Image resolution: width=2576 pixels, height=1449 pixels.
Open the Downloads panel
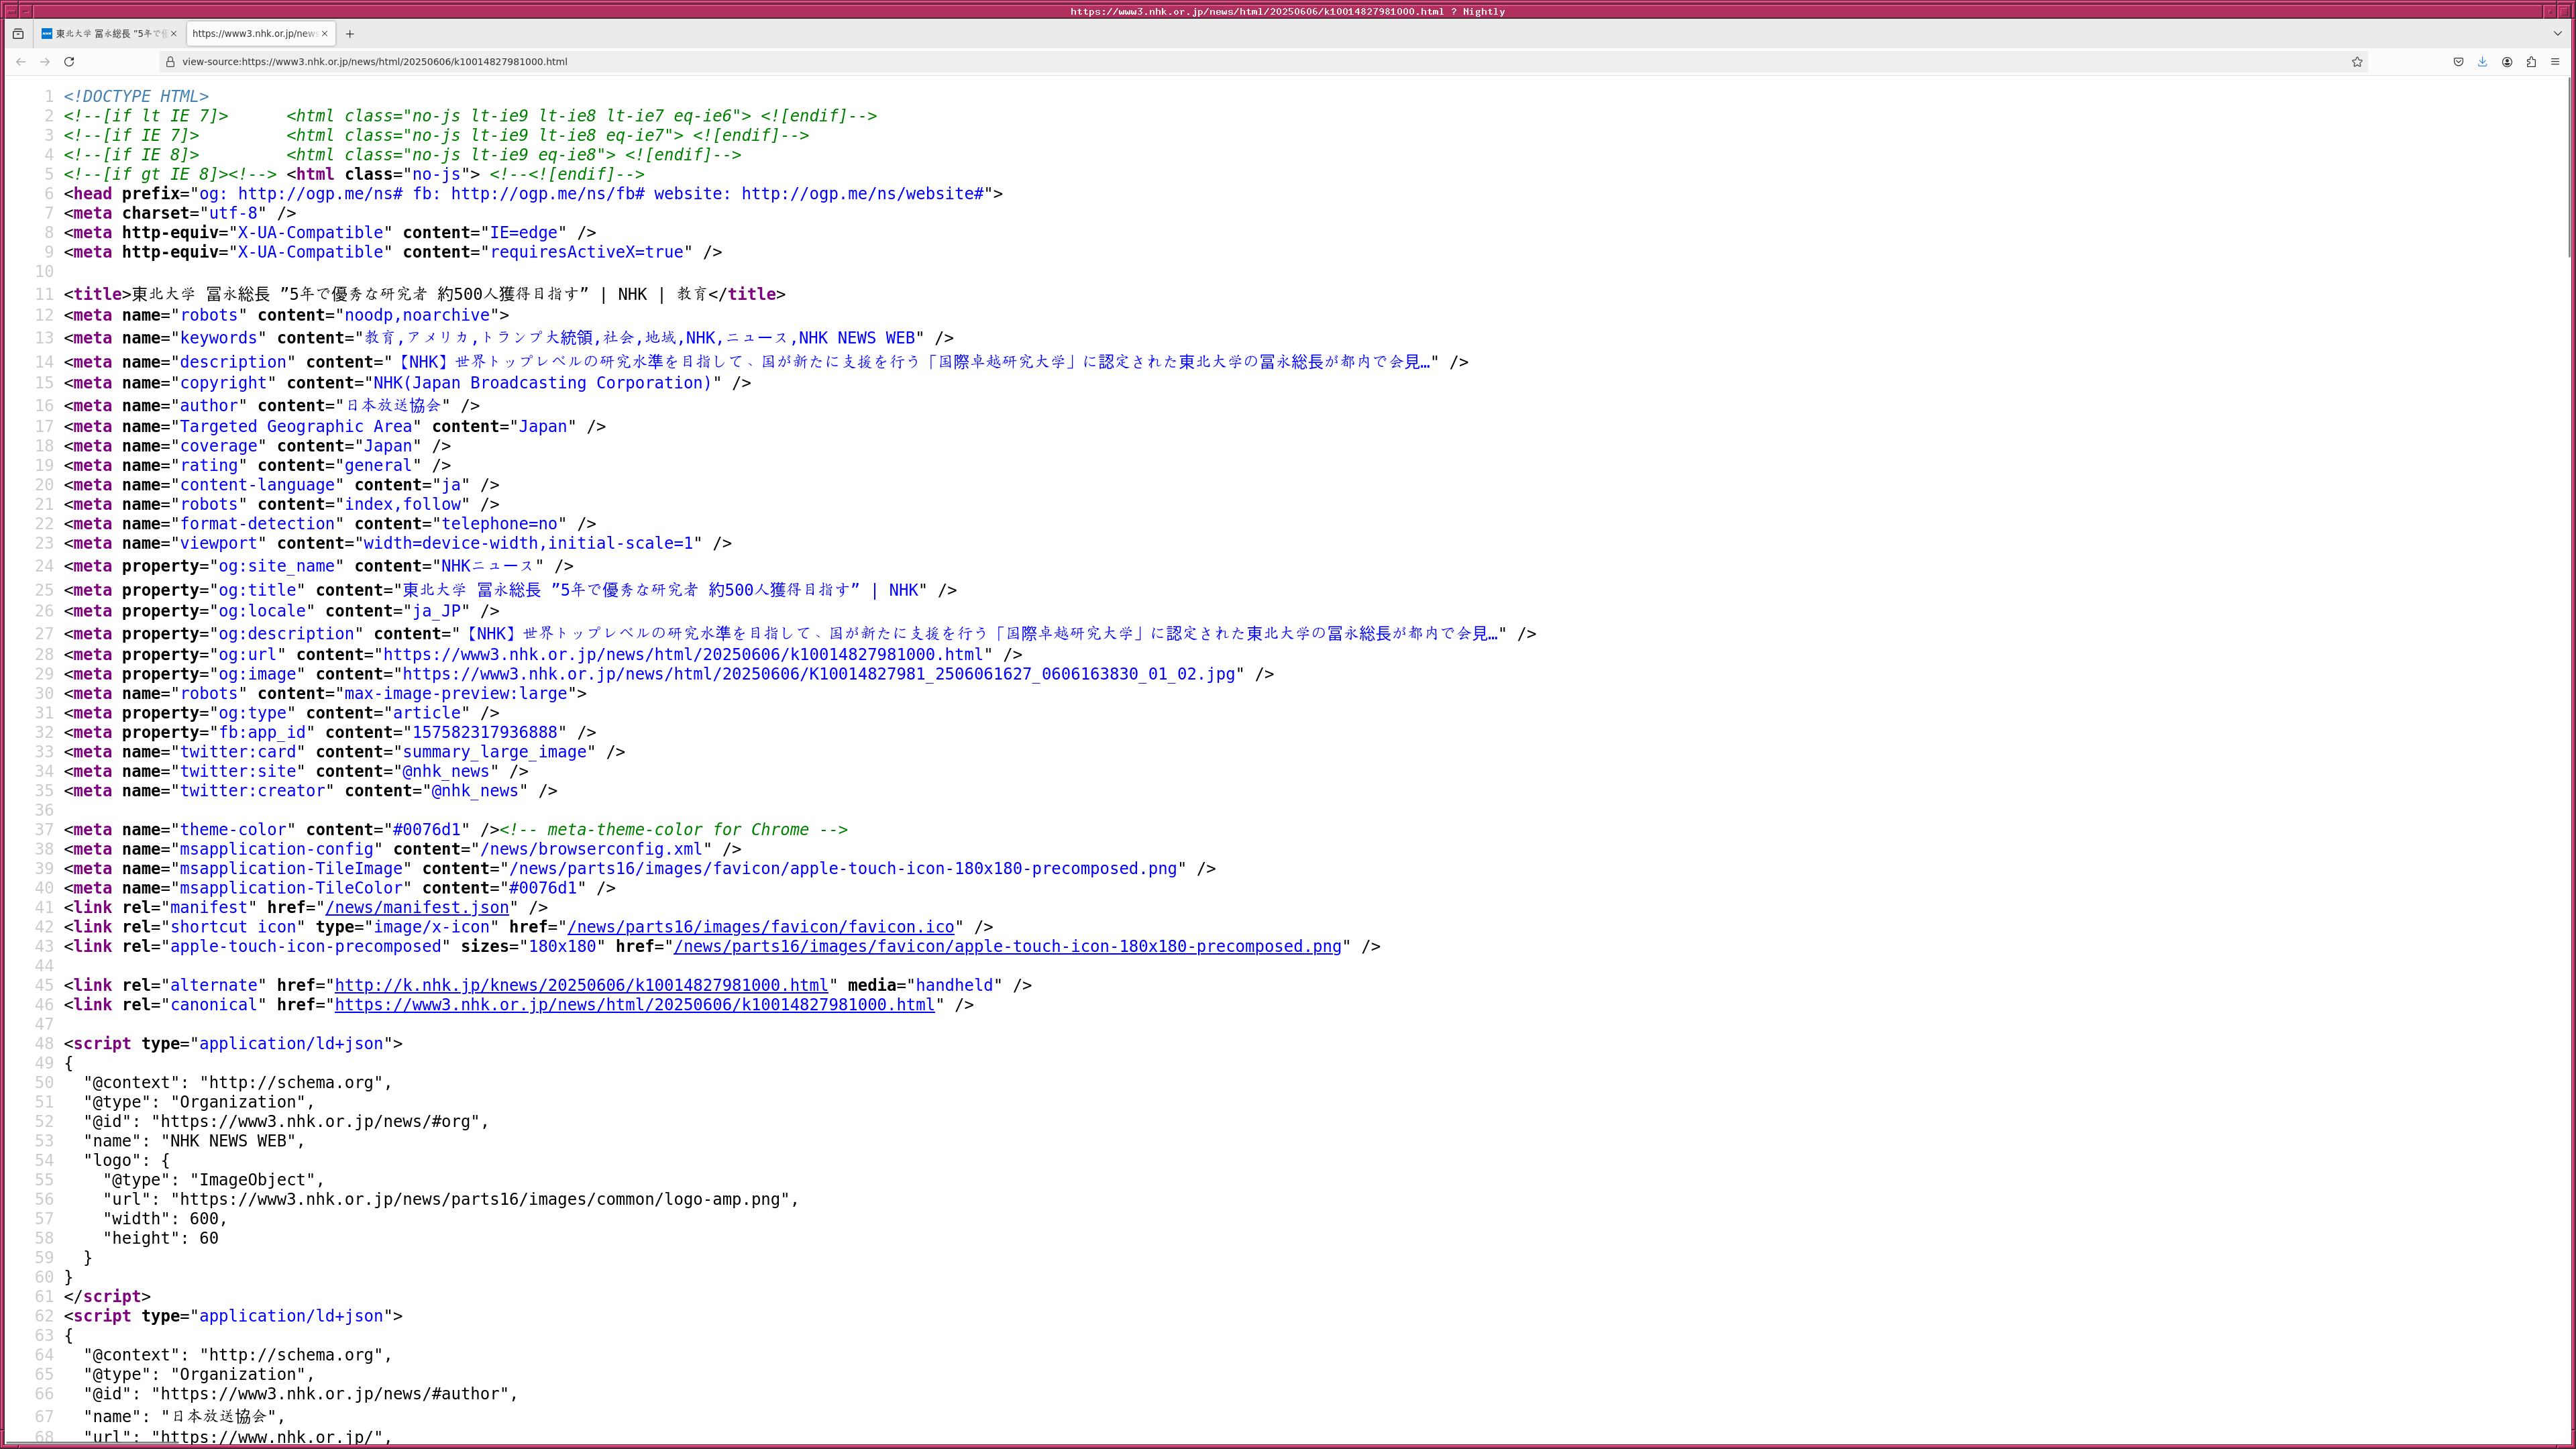coord(2482,62)
